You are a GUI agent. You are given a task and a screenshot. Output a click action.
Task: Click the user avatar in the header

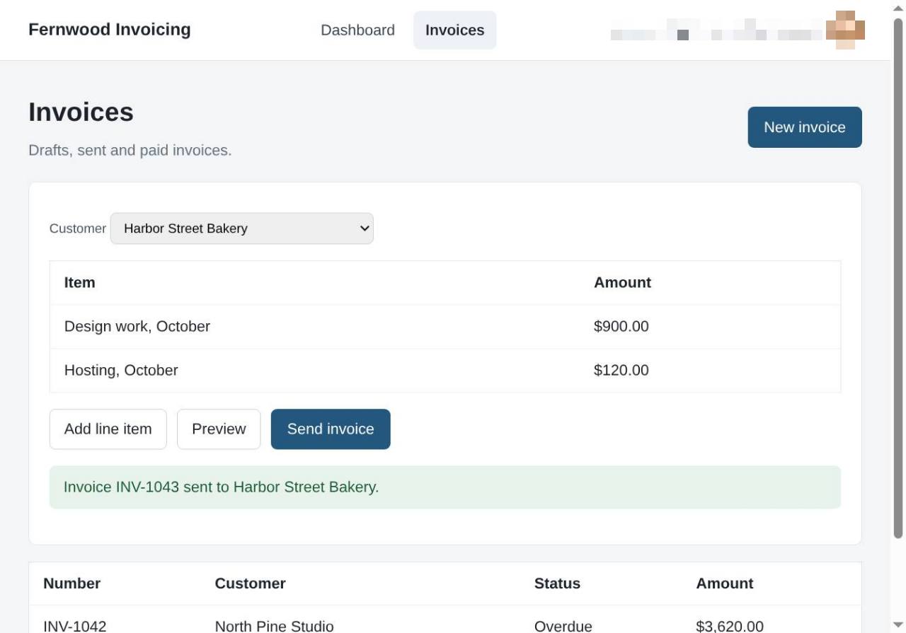845,30
